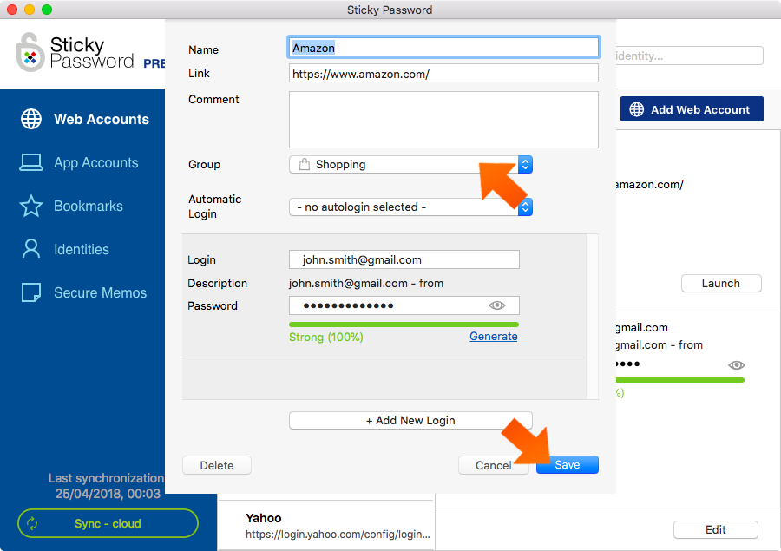
Task: Click the Login email field
Action: pos(404,259)
